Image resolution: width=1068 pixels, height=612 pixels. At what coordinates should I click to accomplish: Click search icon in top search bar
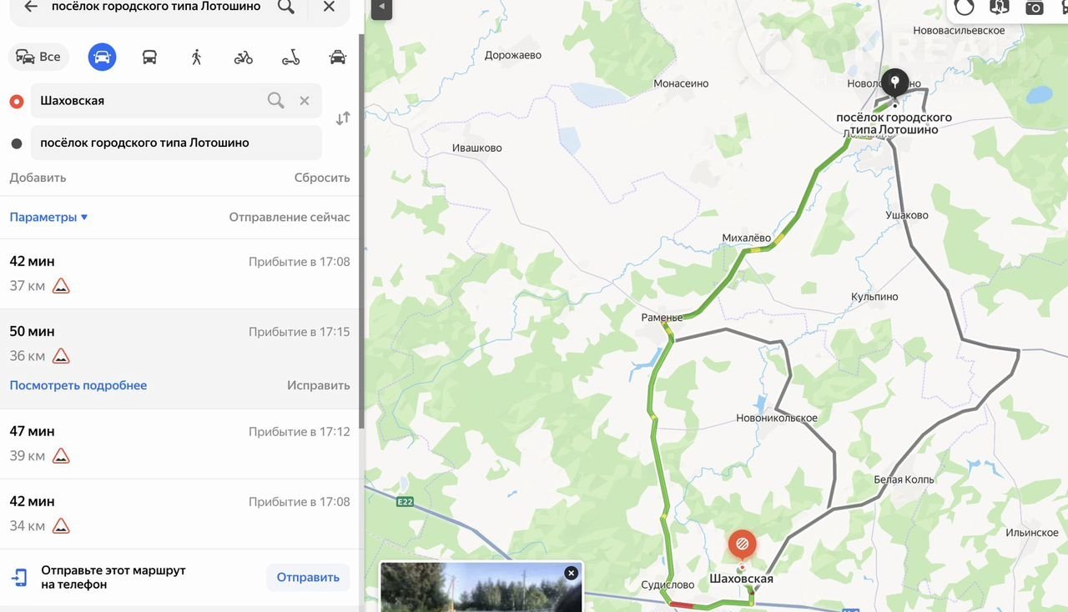click(286, 7)
